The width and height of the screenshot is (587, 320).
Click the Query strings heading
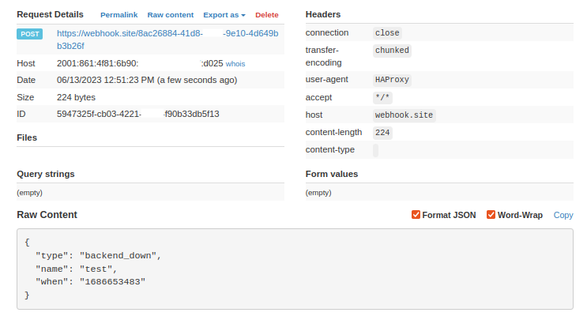pos(46,174)
